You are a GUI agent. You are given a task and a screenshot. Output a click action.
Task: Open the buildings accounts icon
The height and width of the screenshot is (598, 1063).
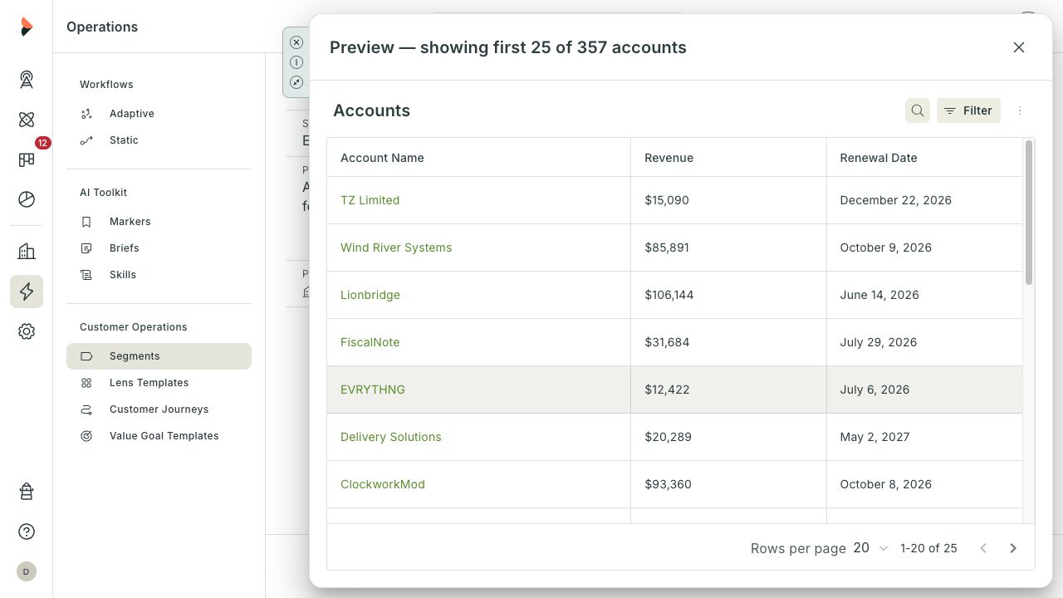pyautogui.click(x=27, y=252)
